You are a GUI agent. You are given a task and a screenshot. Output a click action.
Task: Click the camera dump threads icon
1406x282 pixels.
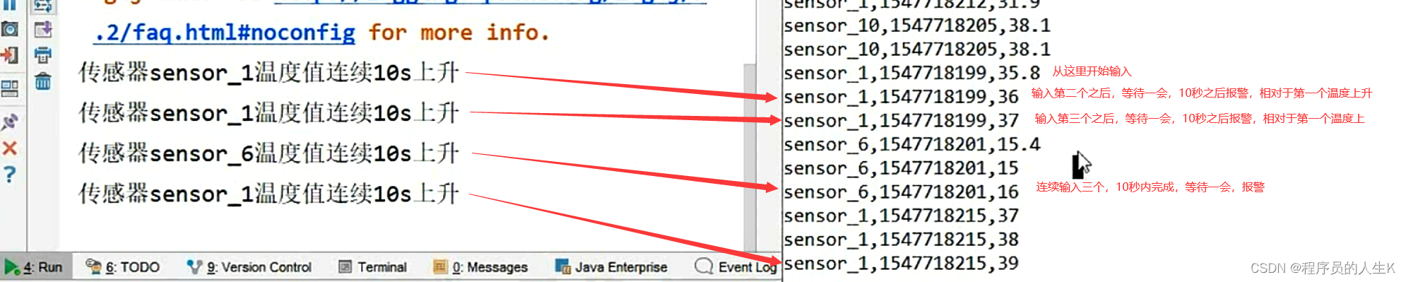point(10,29)
